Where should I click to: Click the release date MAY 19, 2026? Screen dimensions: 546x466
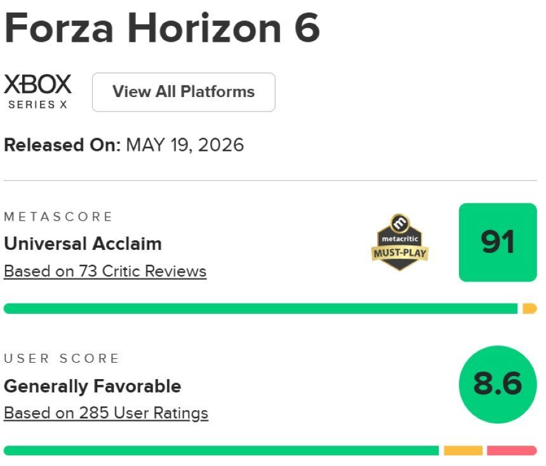point(185,145)
